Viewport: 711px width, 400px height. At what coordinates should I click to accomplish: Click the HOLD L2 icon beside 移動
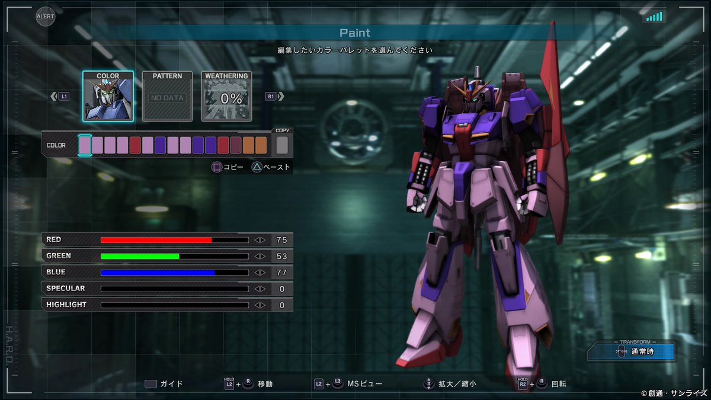click(x=229, y=383)
